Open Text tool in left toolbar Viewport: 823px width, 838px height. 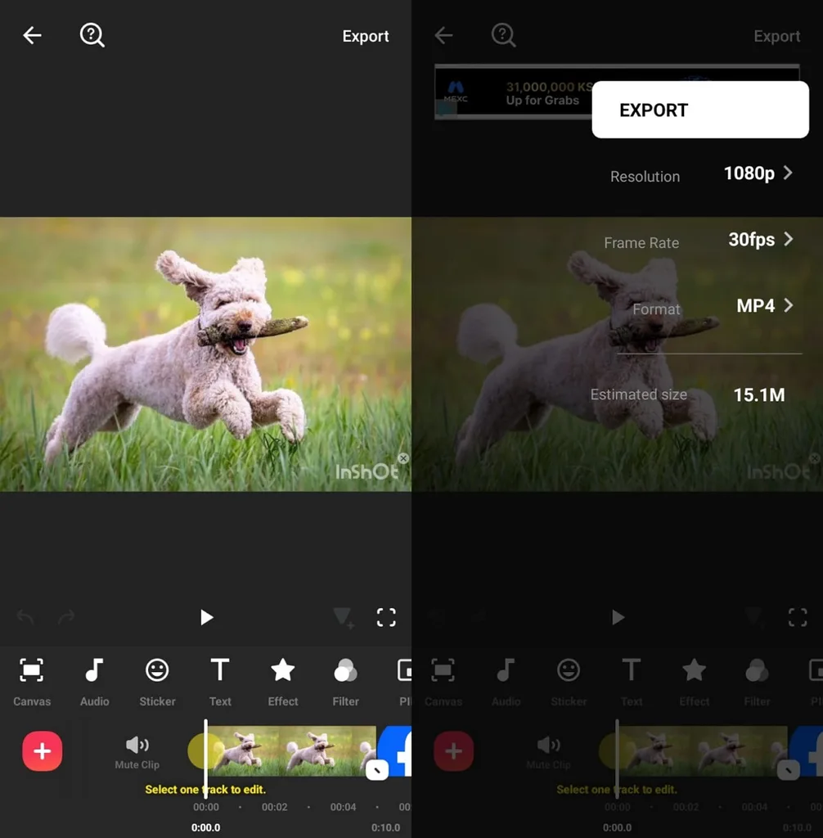pyautogui.click(x=220, y=682)
